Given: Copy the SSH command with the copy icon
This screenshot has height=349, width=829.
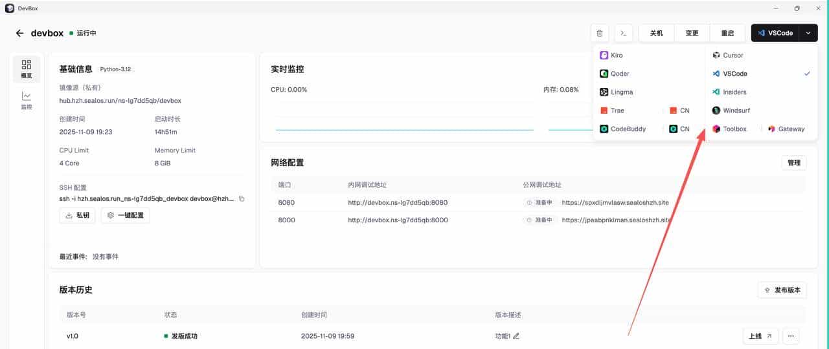Looking at the screenshot, I should pos(242,198).
